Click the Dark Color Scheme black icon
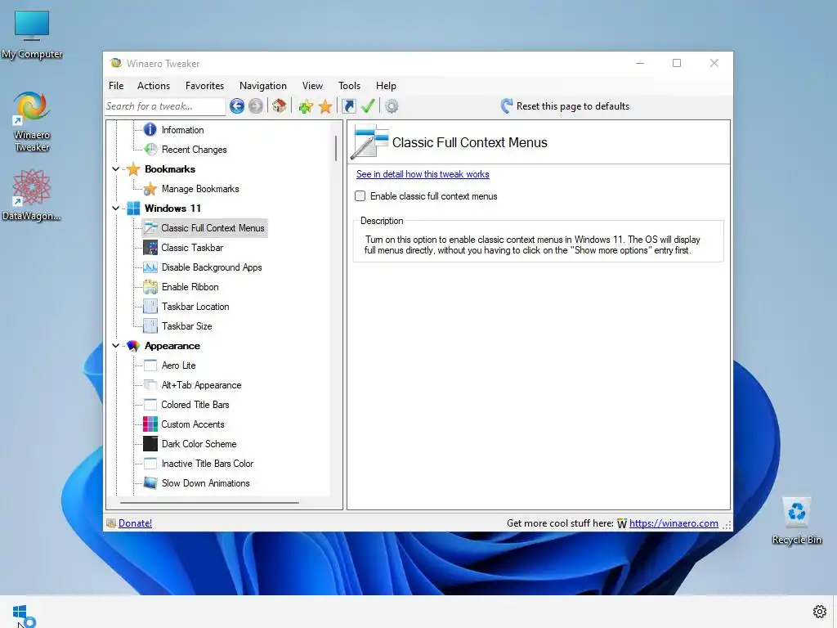This screenshot has width=837, height=628. coord(150,444)
